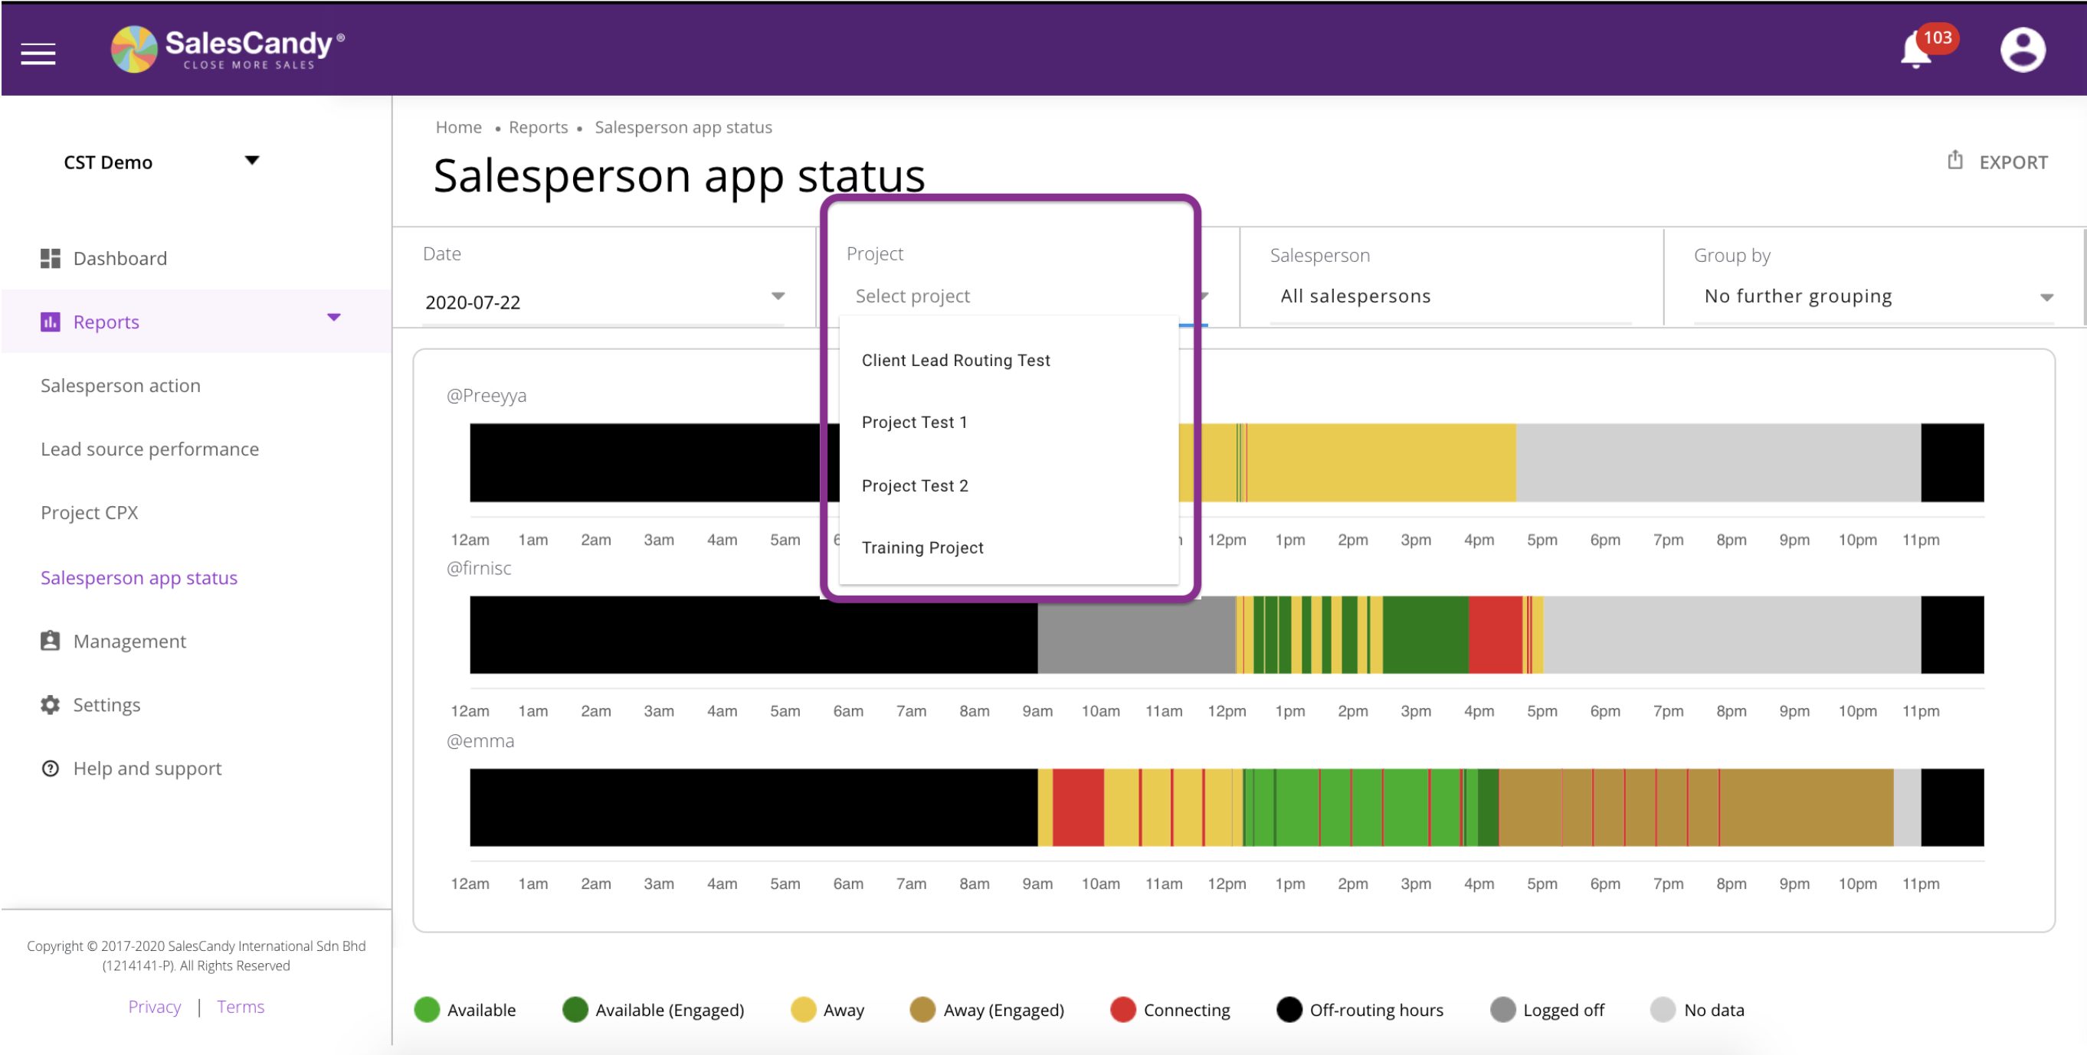Click the SalesCandy logo

(x=228, y=48)
